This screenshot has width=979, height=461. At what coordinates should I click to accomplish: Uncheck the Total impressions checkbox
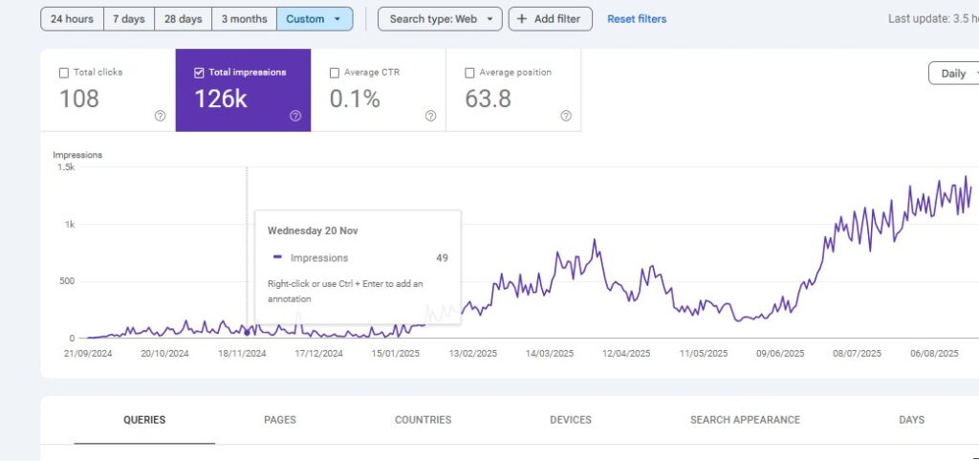(x=199, y=73)
